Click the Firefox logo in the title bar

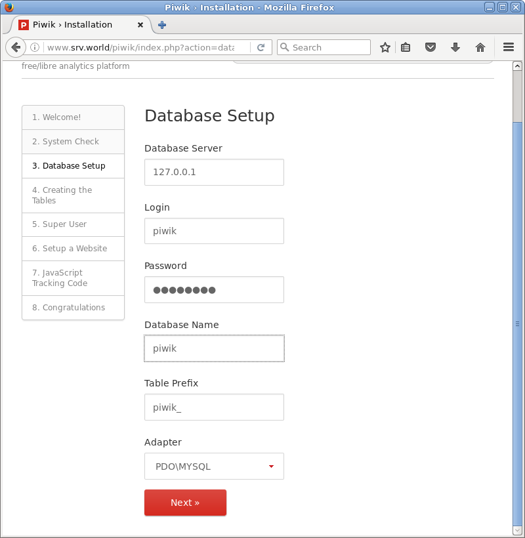(x=9, y=7)
